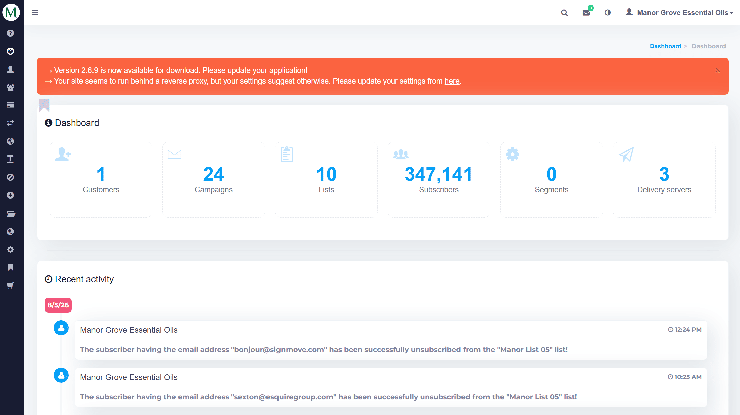Click the info icon beside the Dashboard heading
This screenshot has width=740, height=415.
(48, 123)
